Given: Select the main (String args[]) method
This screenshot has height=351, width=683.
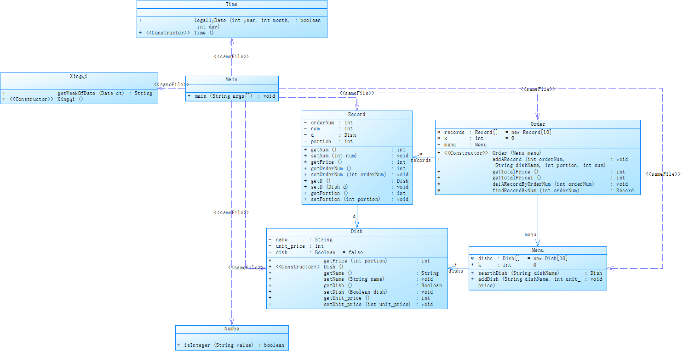Looking at the screenshot, I should click(x=231, y=96).
